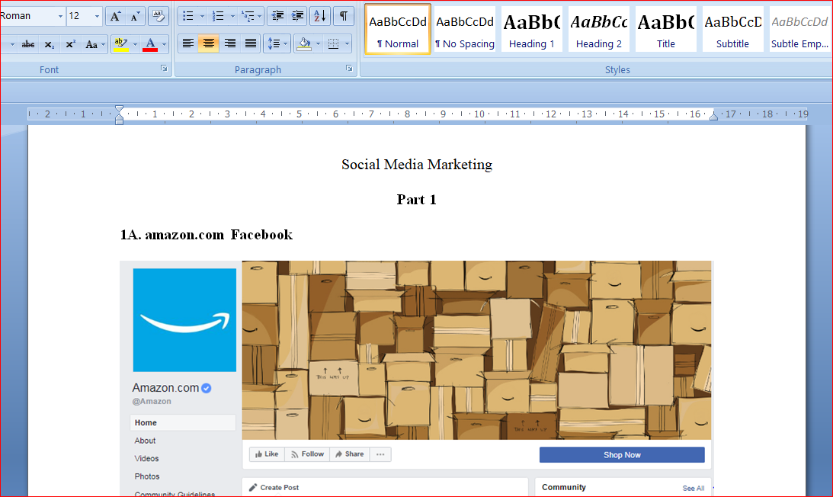Clear formatting with the eraser icon
The image size is (833, 497).
coord(159,17)
